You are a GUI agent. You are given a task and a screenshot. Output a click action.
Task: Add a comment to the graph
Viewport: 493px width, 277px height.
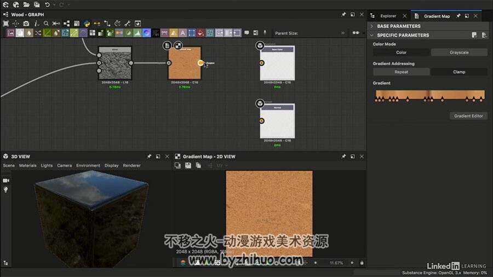(247, 33)
